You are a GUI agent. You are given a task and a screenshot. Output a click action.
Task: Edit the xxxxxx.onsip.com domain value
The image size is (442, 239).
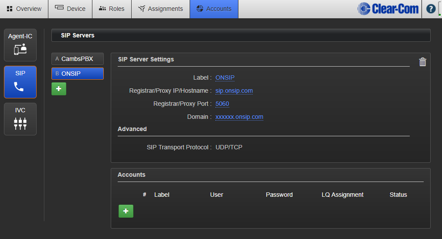pos(239,117)
